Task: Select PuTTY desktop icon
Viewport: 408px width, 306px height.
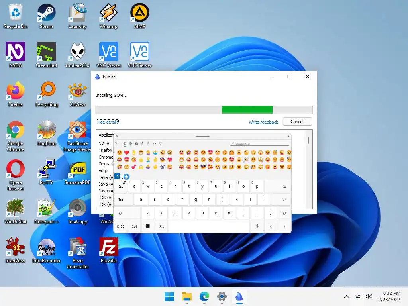Action: point(46,172)
